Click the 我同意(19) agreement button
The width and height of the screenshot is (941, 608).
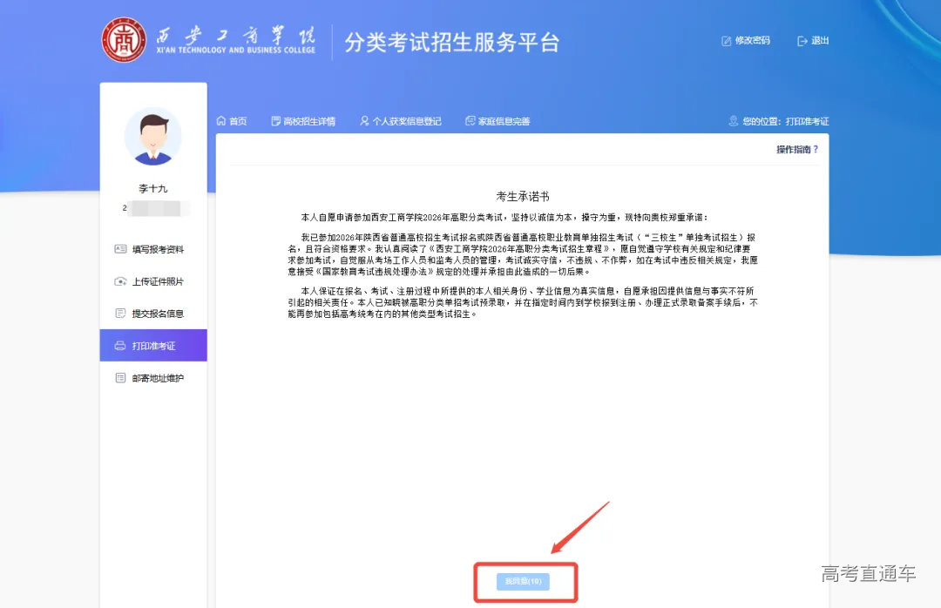point(525,582)
